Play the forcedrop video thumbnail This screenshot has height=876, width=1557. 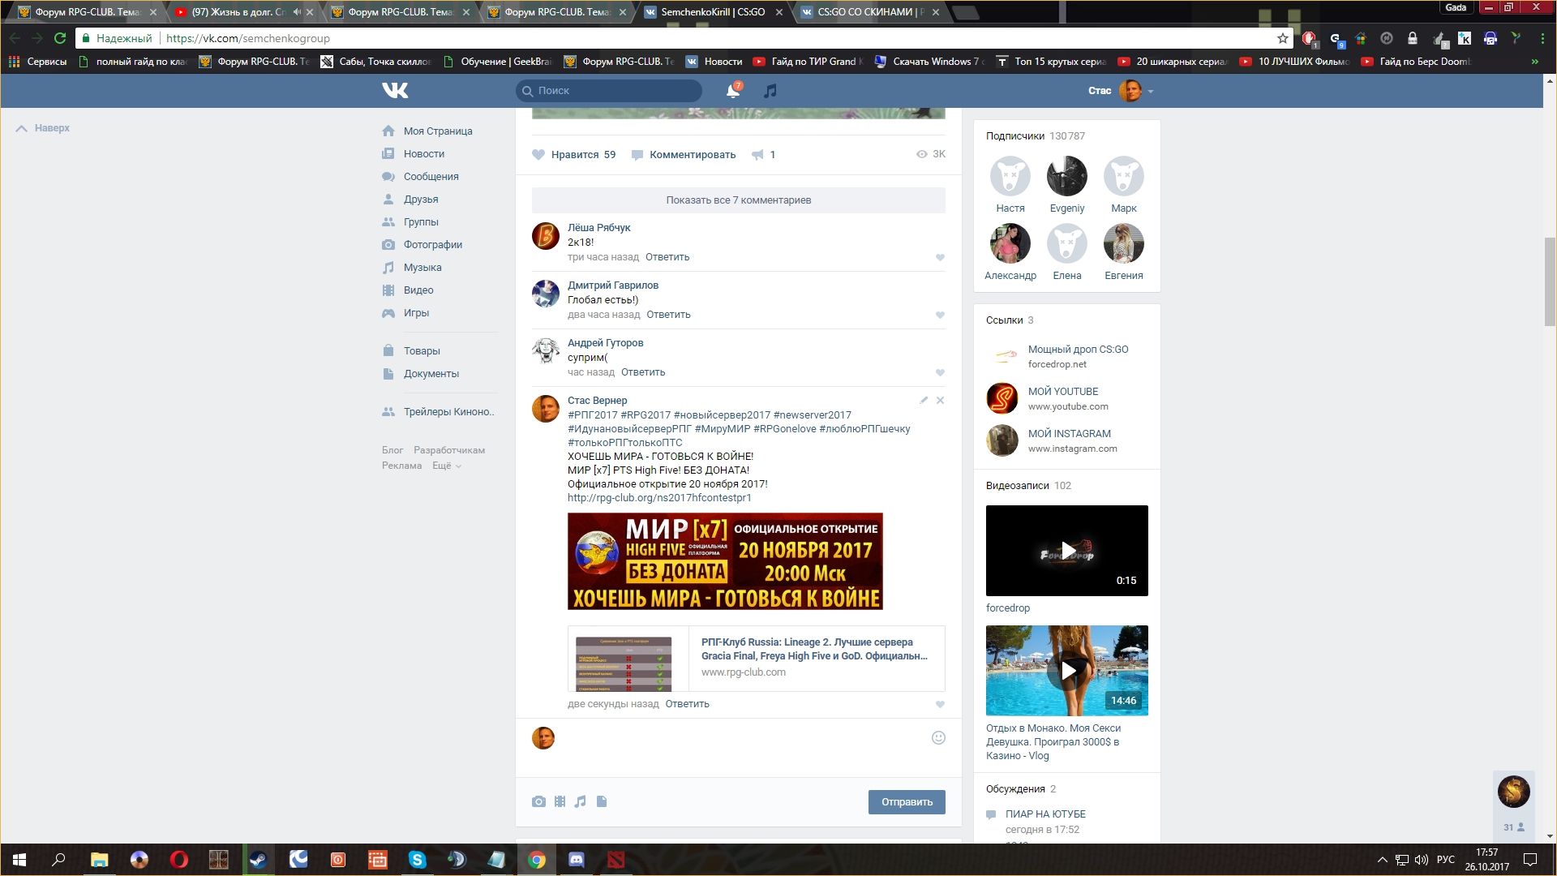(1067, 552)
